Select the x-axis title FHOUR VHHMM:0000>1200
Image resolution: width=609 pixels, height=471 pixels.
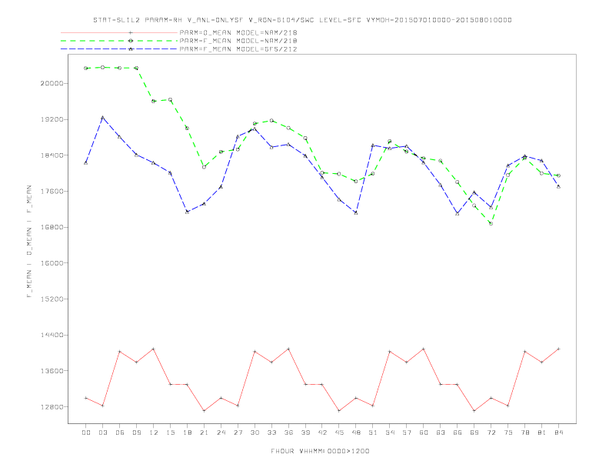[320, 451]
